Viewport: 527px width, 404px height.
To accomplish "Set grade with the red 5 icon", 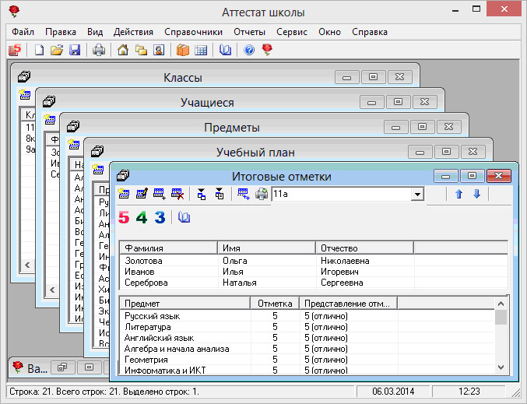I will tap(125, 218).
